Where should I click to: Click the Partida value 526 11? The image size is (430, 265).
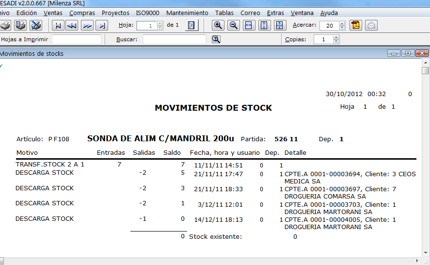(x=286, y=139)
